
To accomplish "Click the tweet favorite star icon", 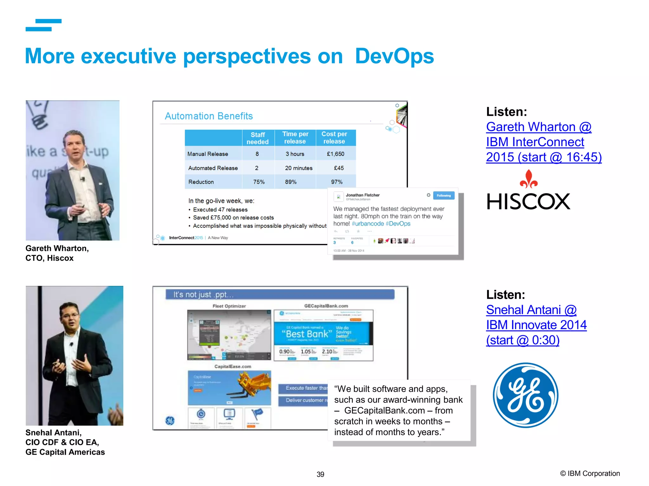I will click(x=358, y=231).
